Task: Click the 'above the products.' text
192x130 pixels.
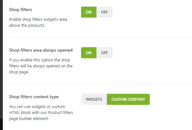Action: click(27, 25)
